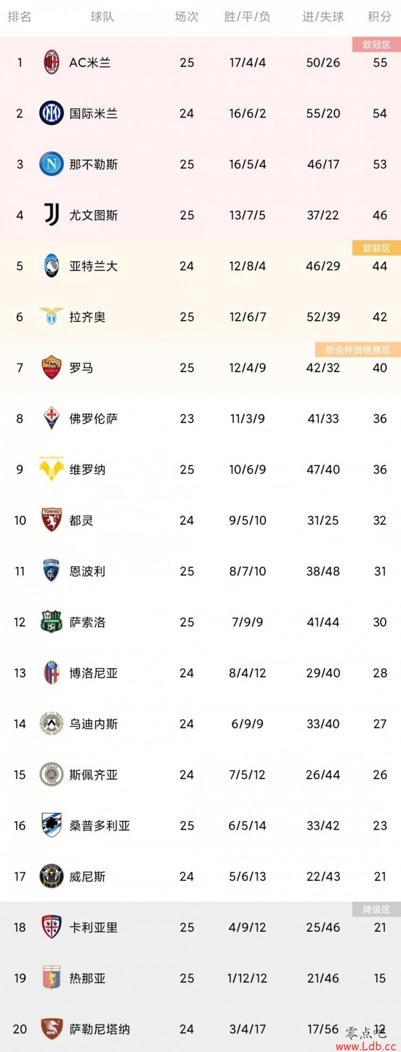Image resolution: width=401 pixels, height=1052 pixels.
Task: Click the 佛罗伦萨 Fiorentina badge
Action: point(51,418)
